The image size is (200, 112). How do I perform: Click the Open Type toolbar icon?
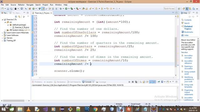(x=83, y=9)
